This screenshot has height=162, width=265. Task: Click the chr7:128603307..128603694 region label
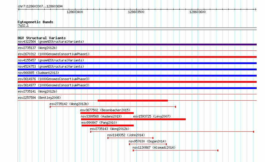(40, 6)
